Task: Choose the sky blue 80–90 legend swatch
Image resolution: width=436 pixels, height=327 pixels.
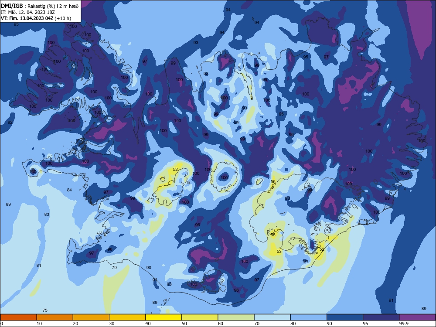Action: point(309,317)
